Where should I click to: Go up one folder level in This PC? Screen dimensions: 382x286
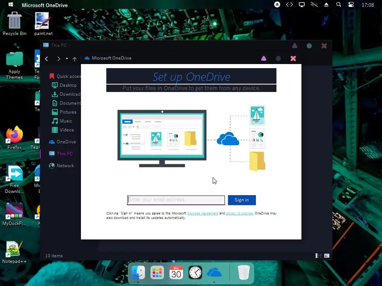(75, 59)
